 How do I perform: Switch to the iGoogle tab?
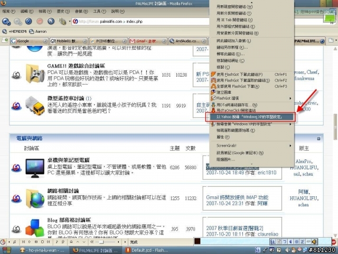[x=29, y=41]
